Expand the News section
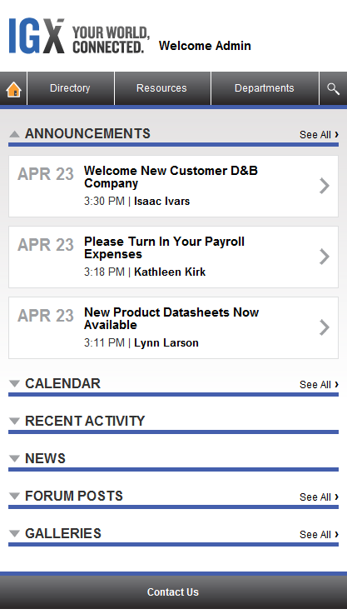 click(14, 458)
